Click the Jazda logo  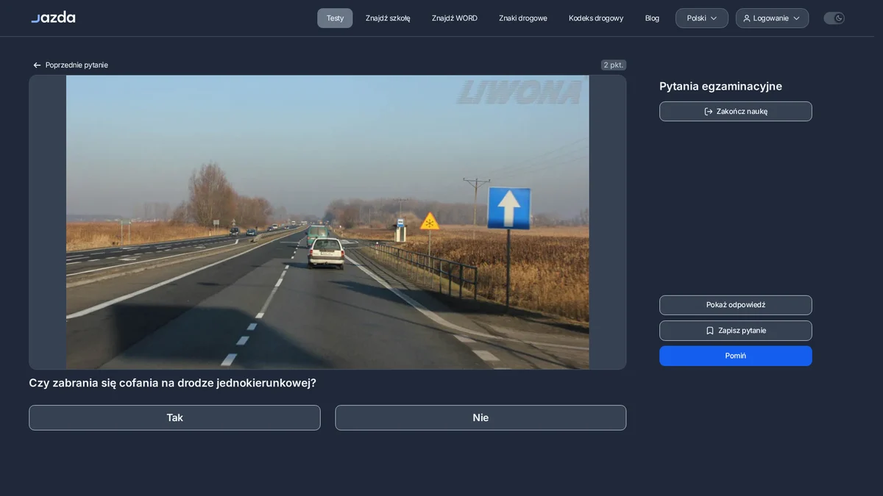point(53,17)
